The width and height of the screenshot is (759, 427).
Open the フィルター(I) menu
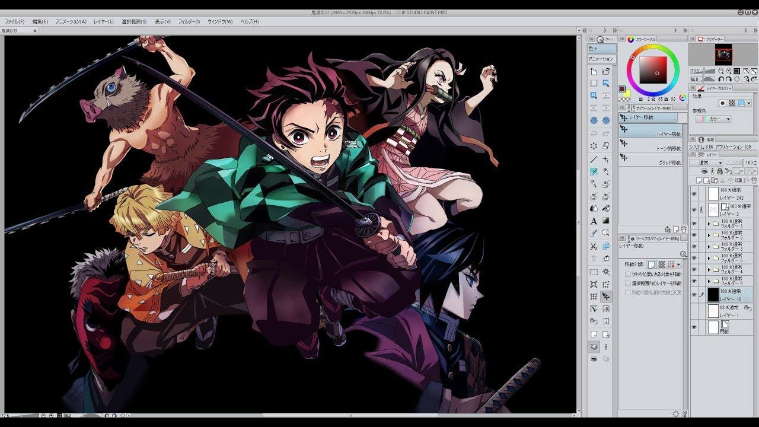pos(189,21)
